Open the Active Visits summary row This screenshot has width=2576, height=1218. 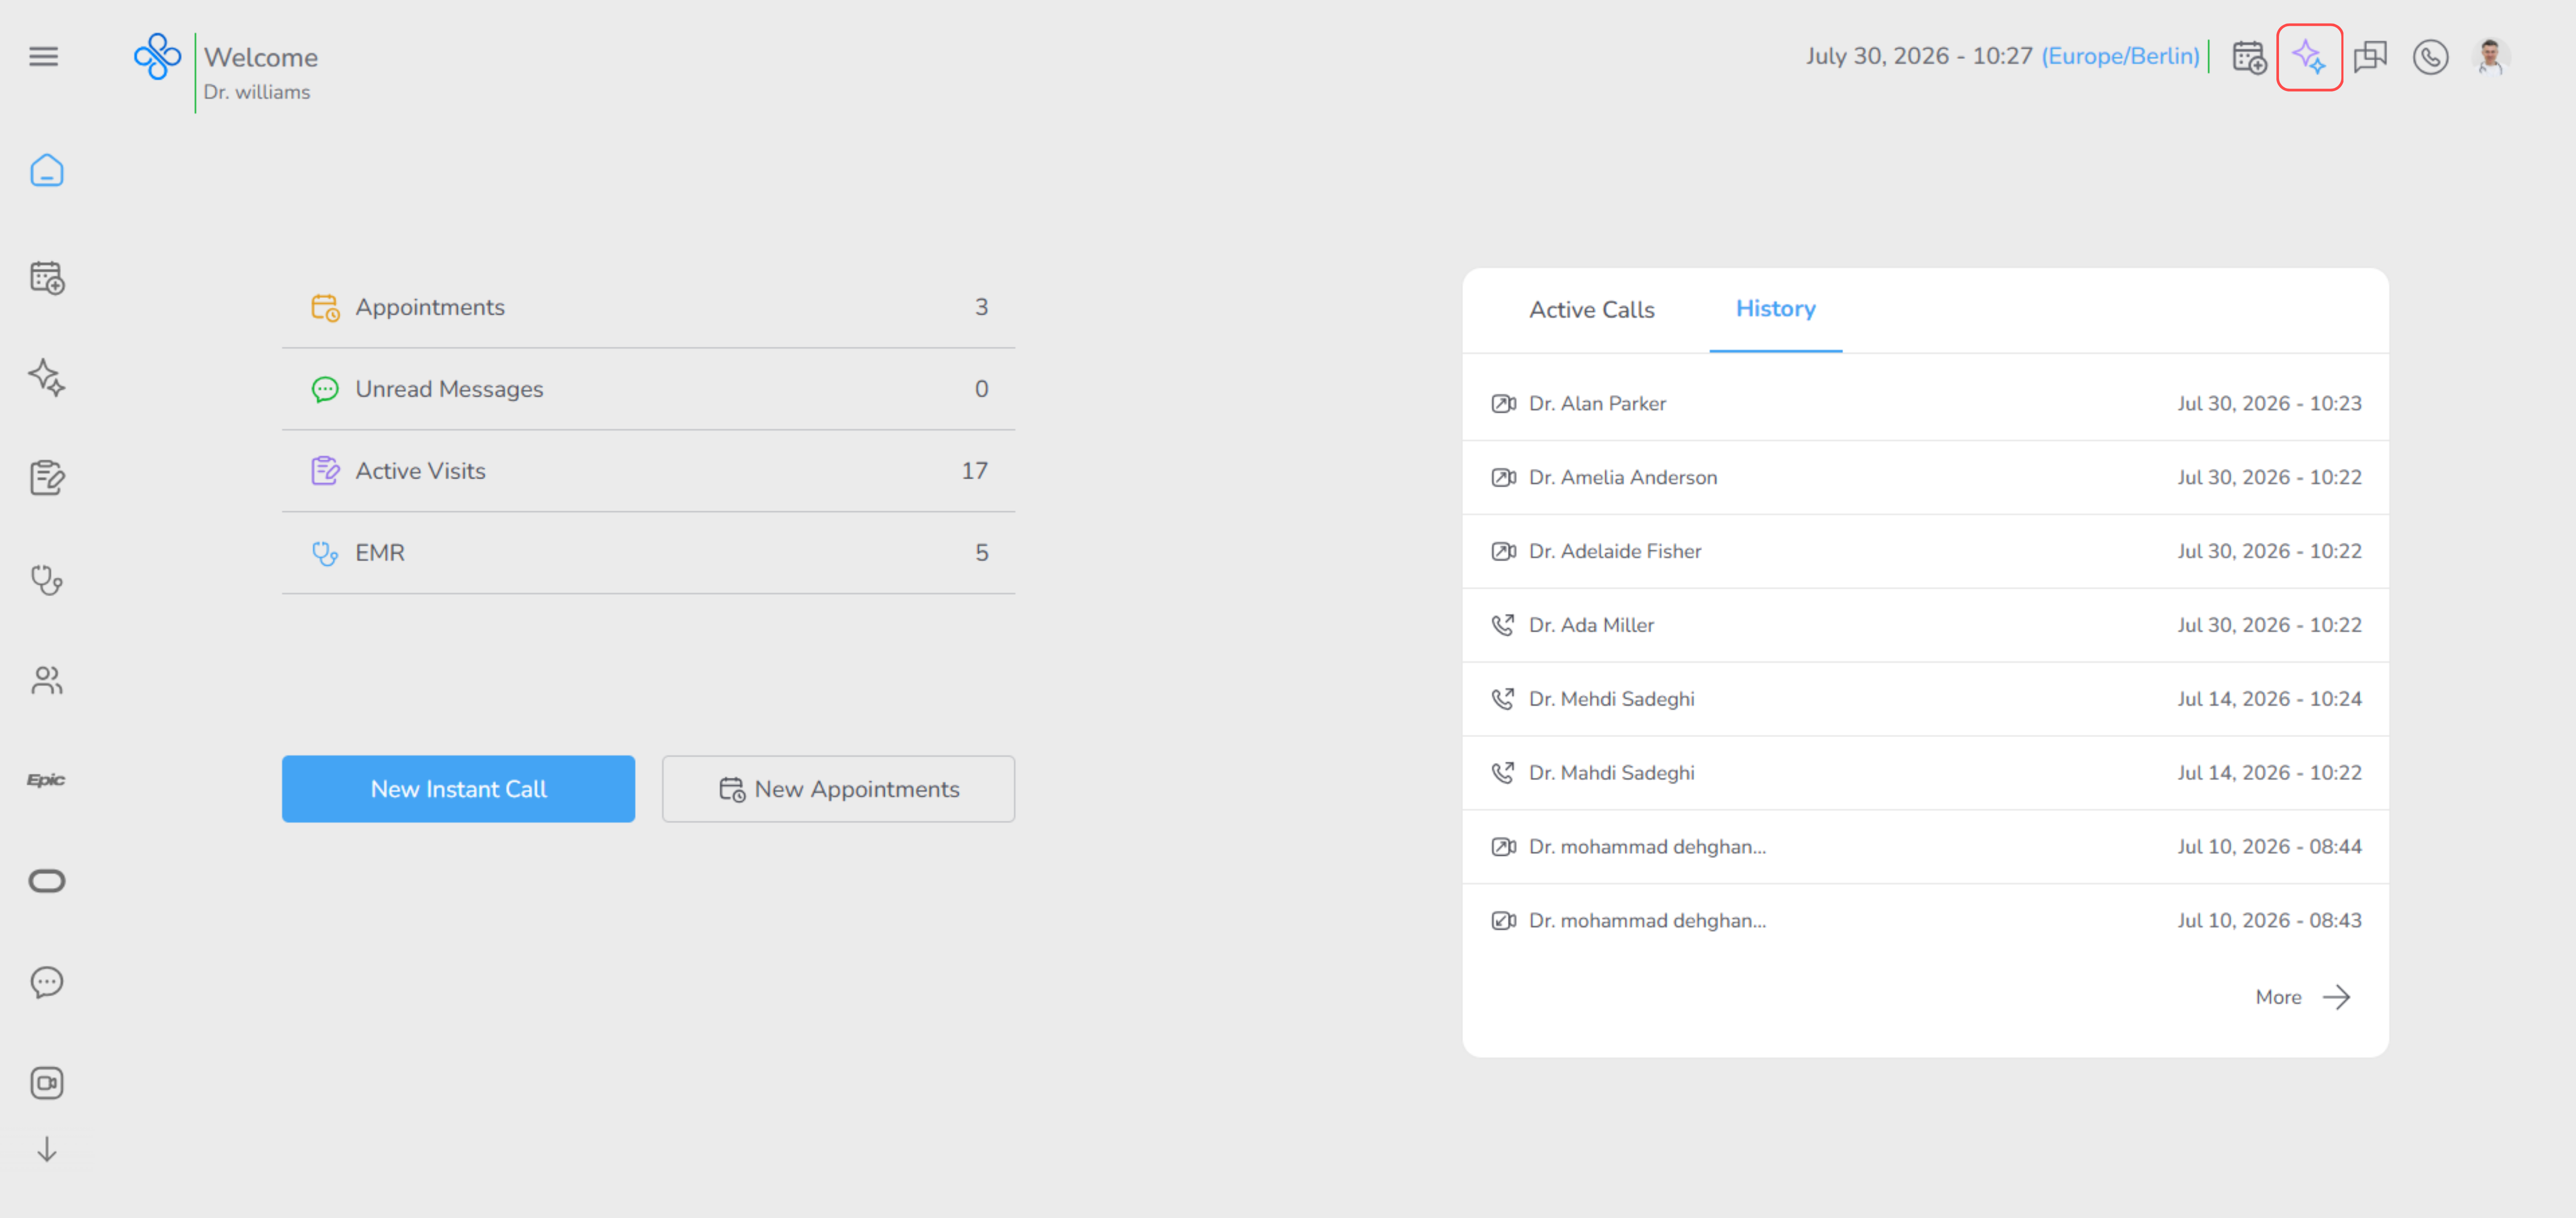tap(648, 471)
